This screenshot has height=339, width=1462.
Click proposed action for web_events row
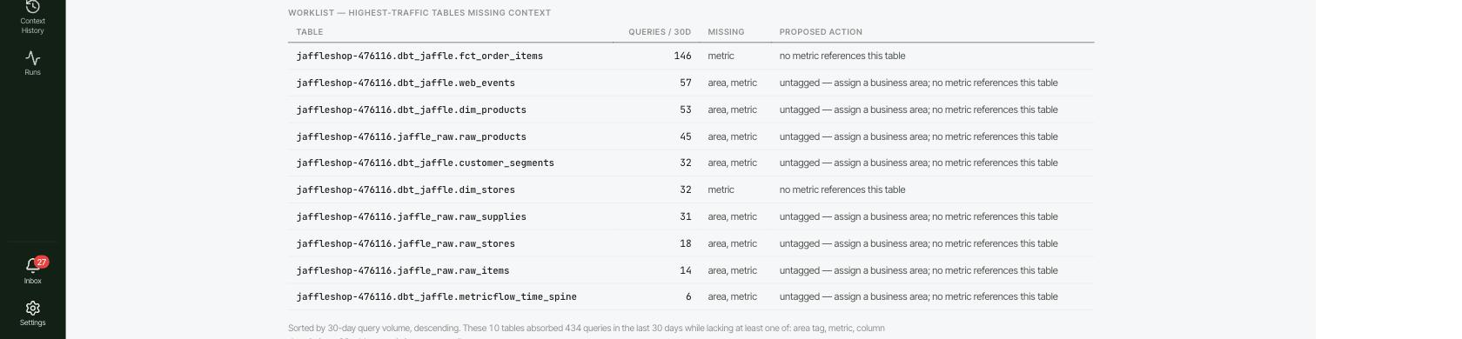pyautogui.click(x=918, y=83)
